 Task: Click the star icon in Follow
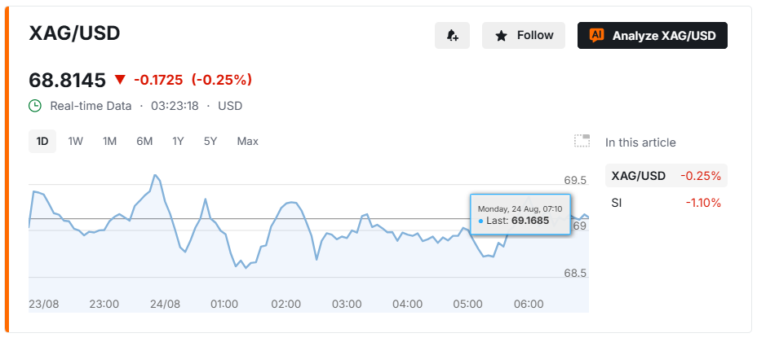[502, 36]
